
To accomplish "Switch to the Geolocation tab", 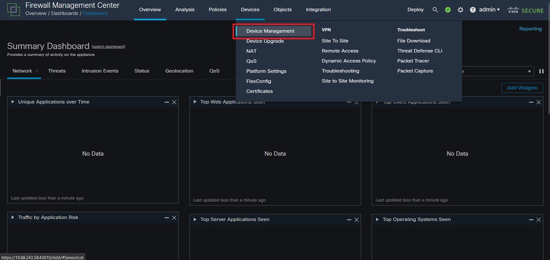I will (x=179, y=71).
